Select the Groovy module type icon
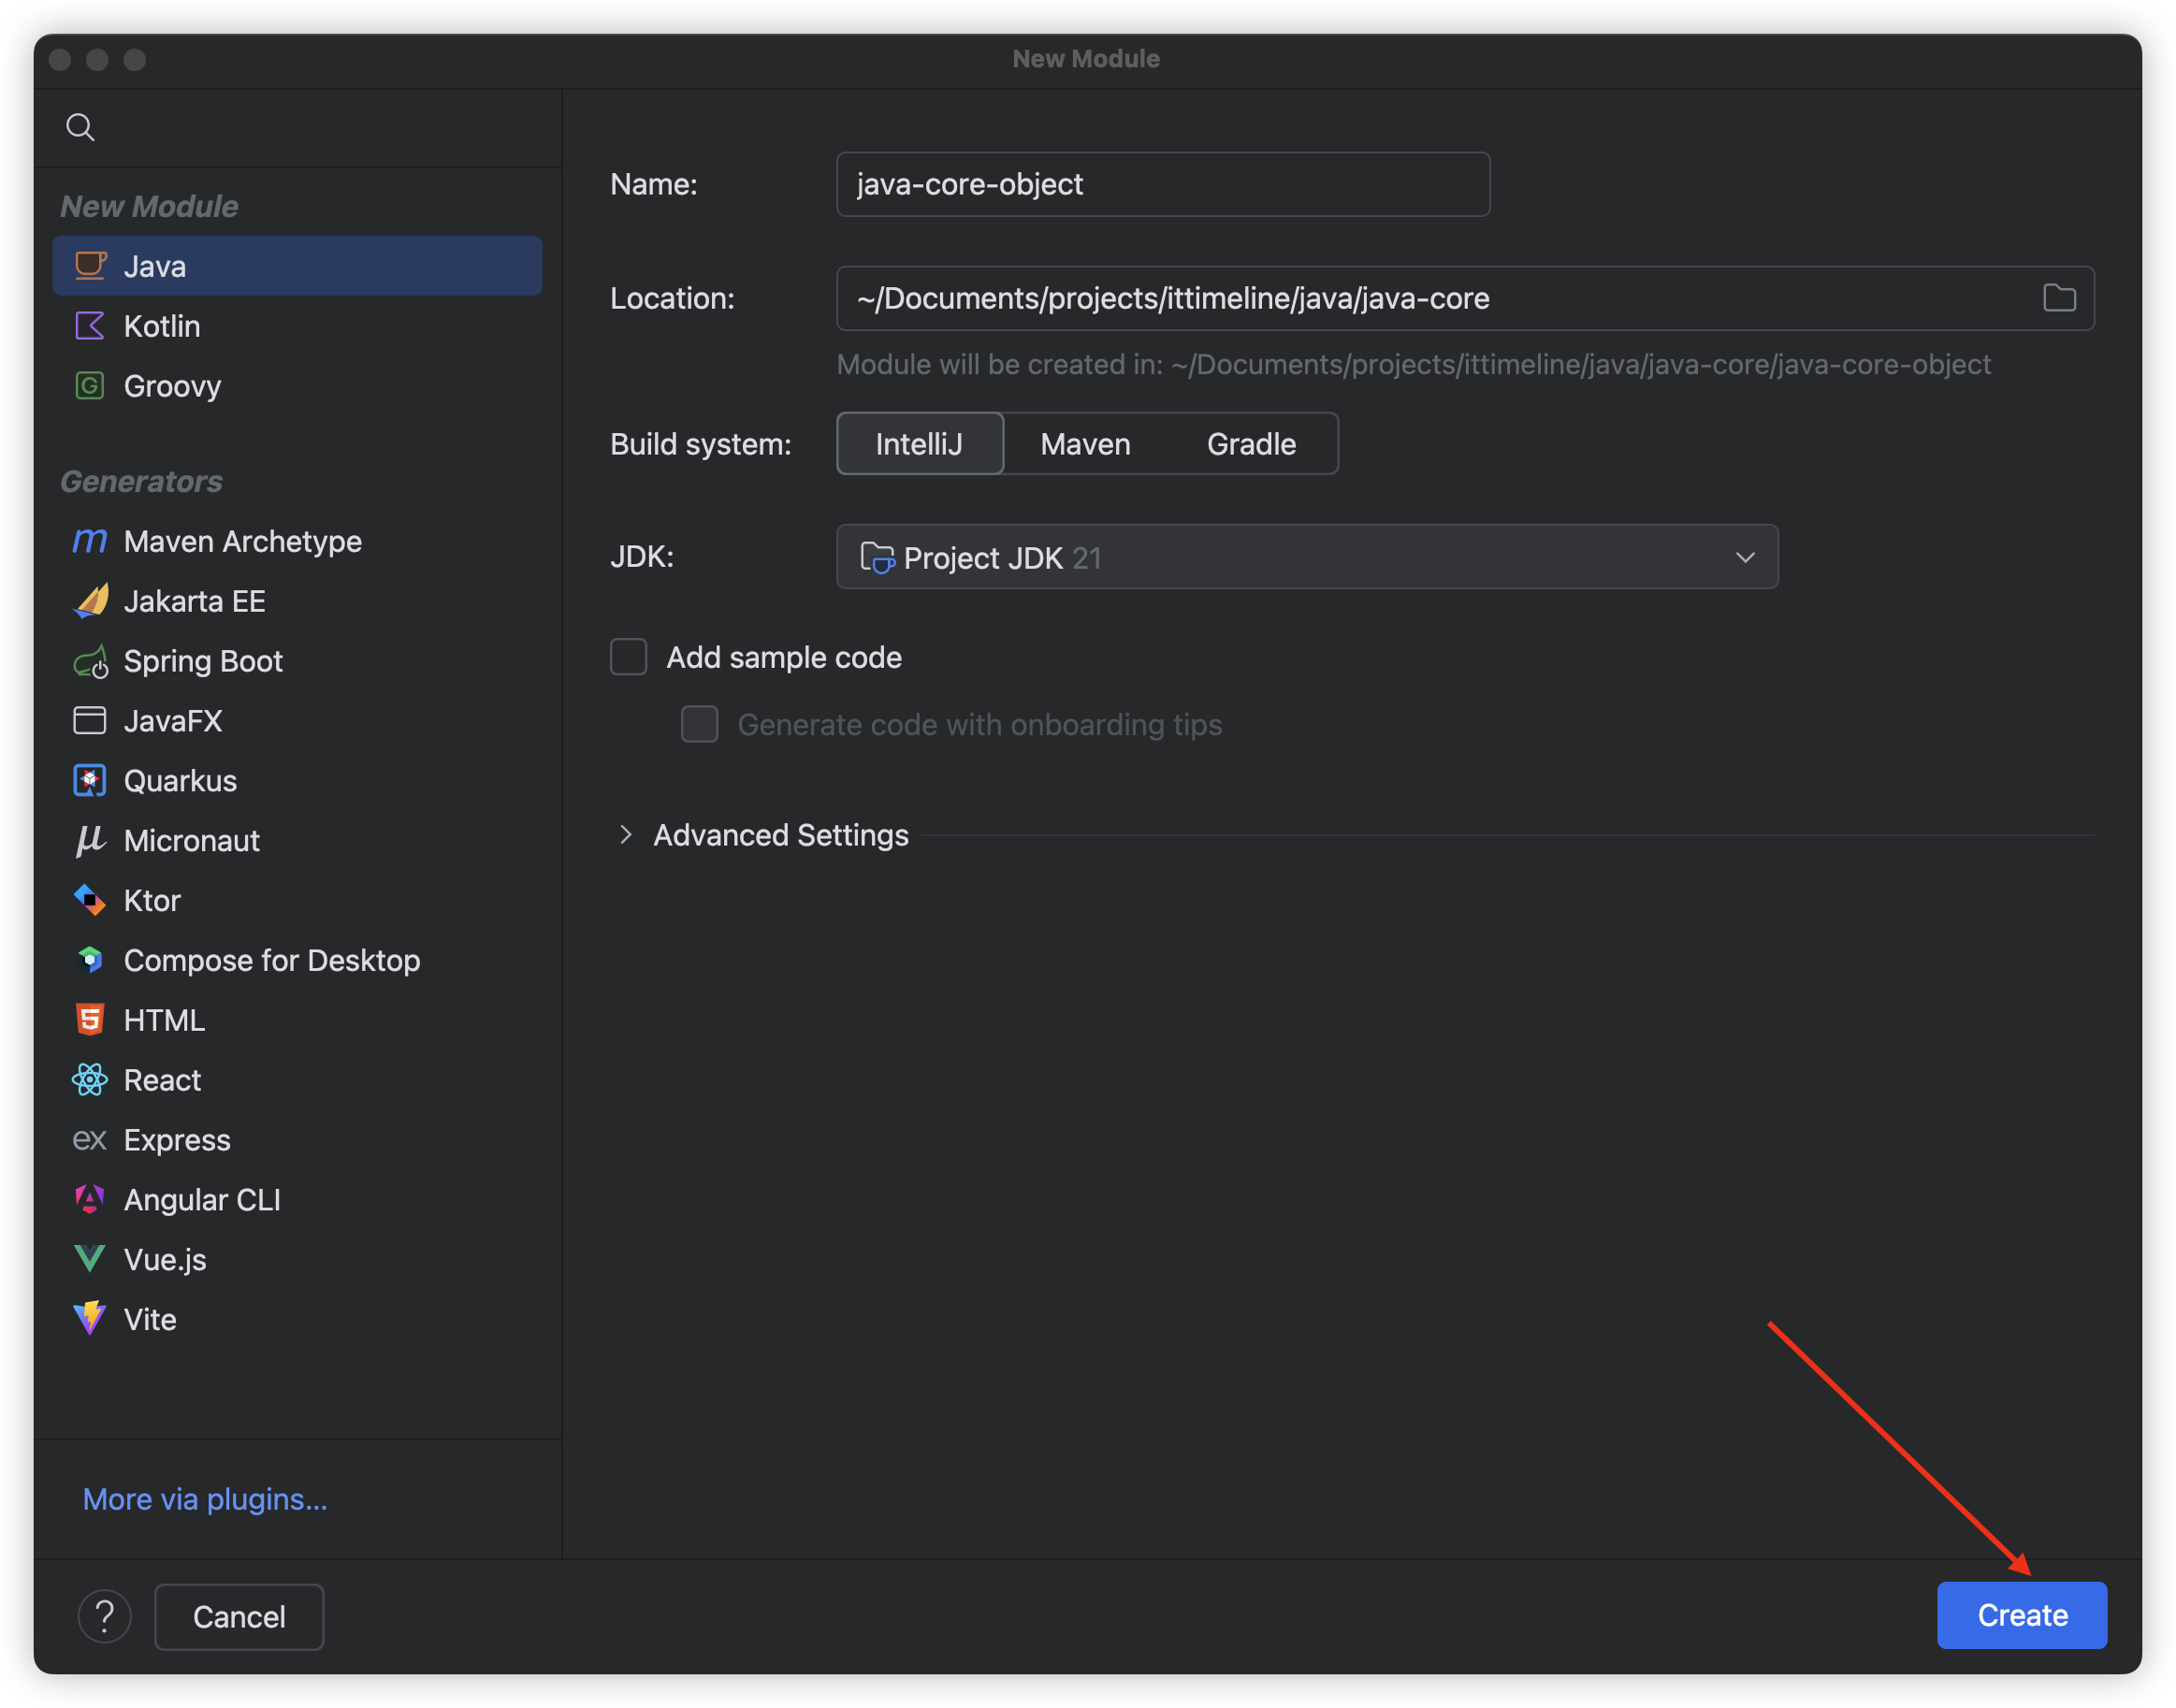 (x=90, y=386)
